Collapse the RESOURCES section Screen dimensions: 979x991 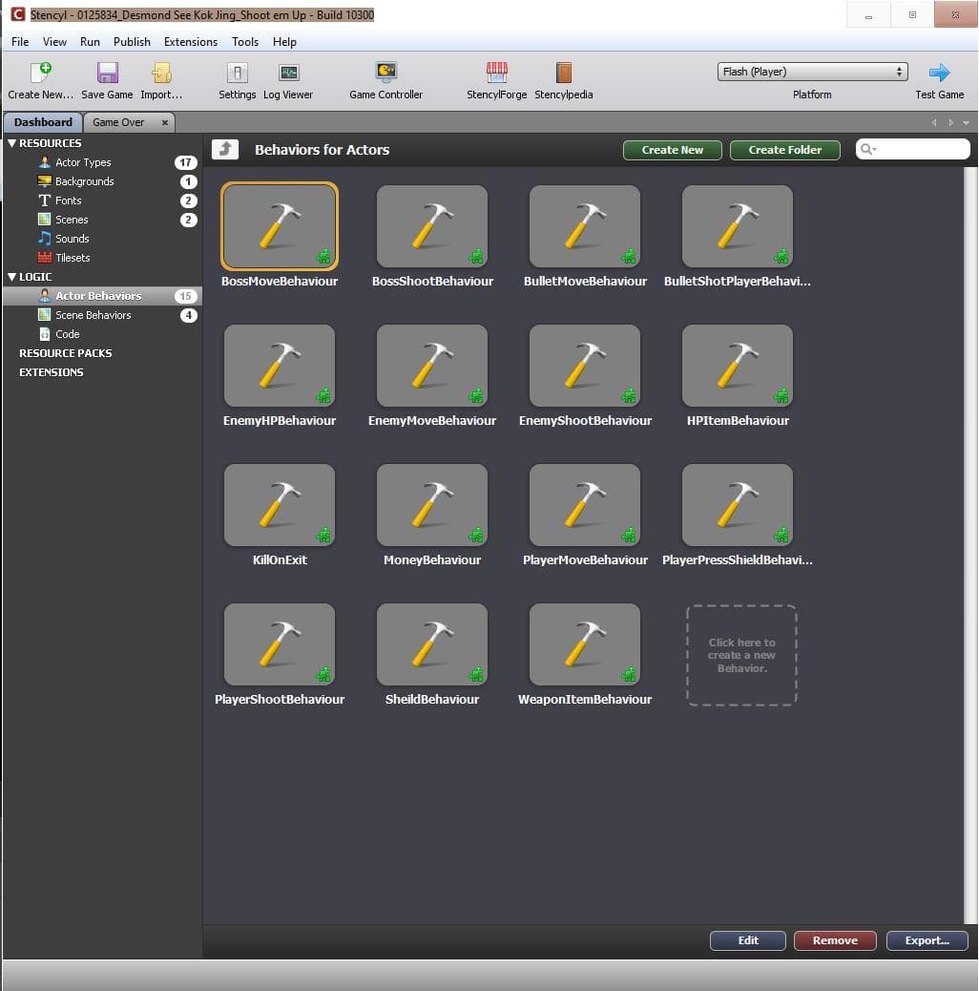tap(11, 143)
